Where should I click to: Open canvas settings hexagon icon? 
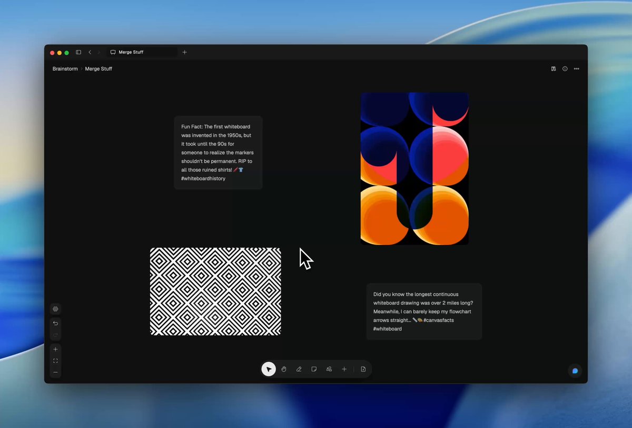pos(55,309)
